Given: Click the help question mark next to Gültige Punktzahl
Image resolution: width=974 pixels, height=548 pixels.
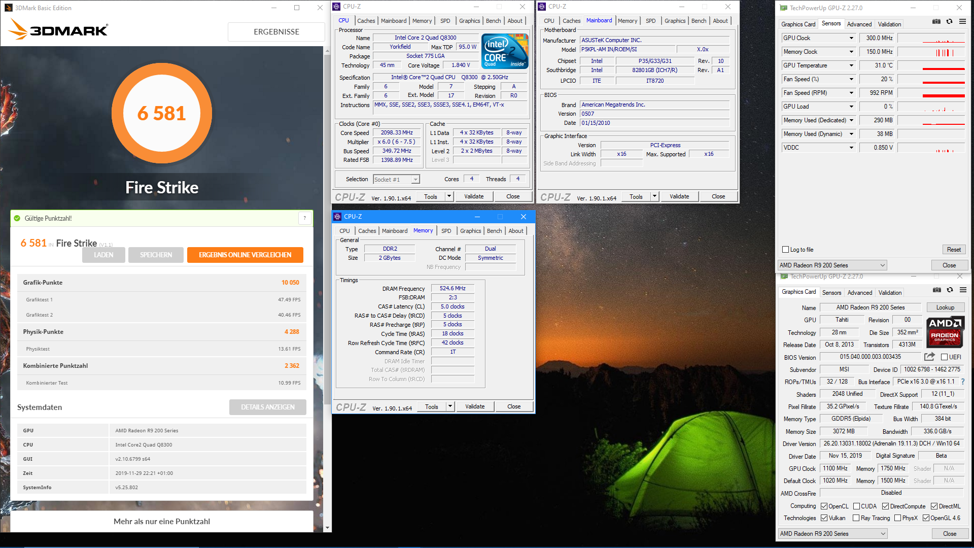Looking at the screenshot, I should click(304, 218).
